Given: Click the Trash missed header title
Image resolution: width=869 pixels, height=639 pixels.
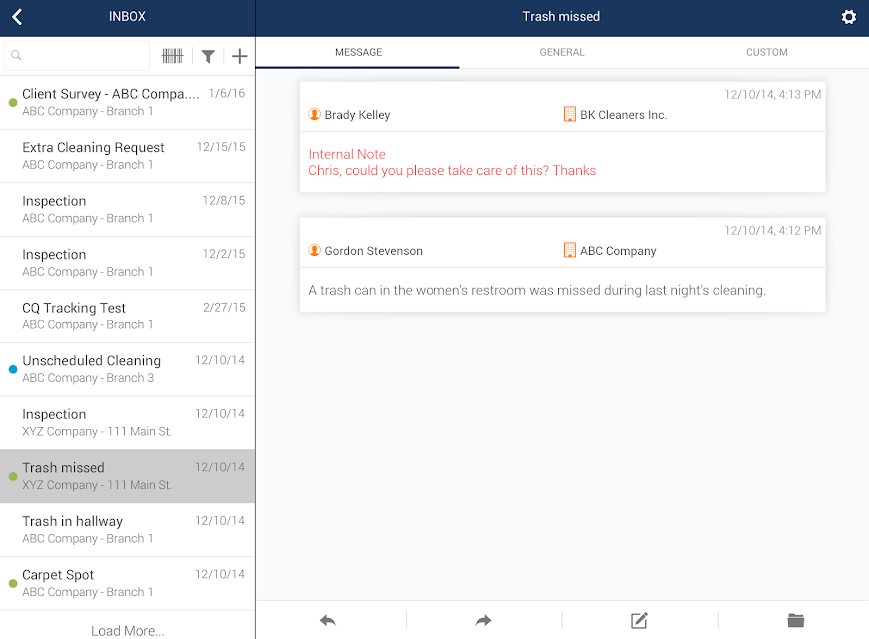Looking at the screenshot, I should click(x=561, y=17).
